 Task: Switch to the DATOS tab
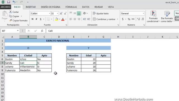coord(86,7)
